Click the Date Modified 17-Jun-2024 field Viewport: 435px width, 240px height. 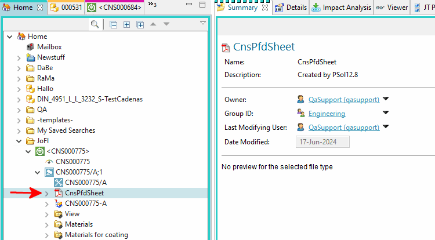click(322, 142)
